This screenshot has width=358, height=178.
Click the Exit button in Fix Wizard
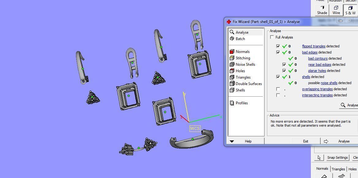click(306, 141)
